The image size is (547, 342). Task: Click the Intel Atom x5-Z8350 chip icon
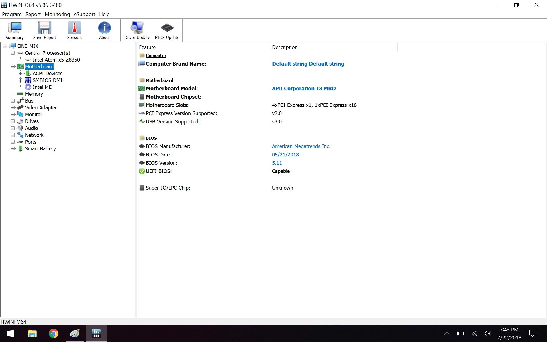point(28,60)
